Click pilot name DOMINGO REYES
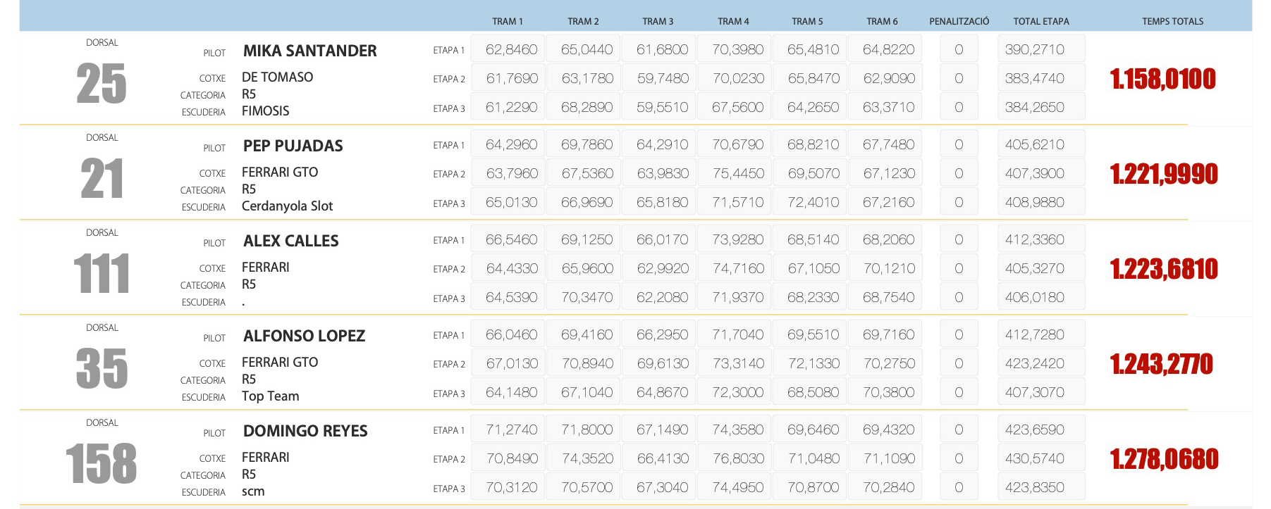Screen dimensions: 1271x509 pyautogui.click(x=305, y=431)
